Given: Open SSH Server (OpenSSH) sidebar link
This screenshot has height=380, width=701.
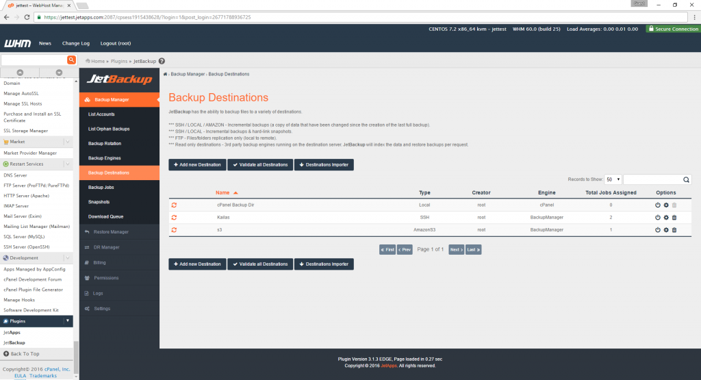Looking at the screenshot, I should coord(27,246).
